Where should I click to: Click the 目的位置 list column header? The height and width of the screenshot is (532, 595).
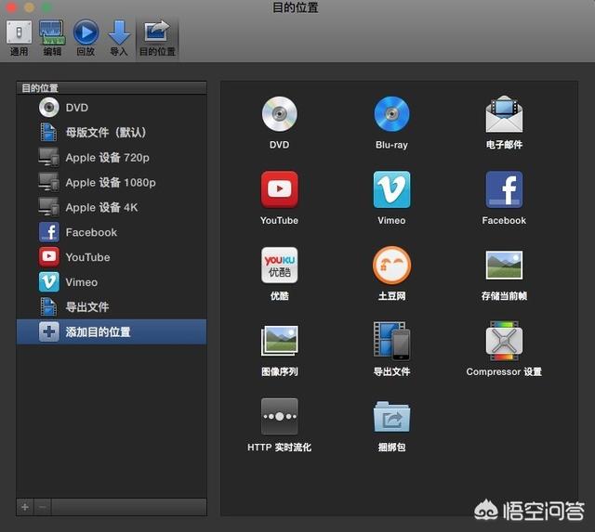click(112, 88)
